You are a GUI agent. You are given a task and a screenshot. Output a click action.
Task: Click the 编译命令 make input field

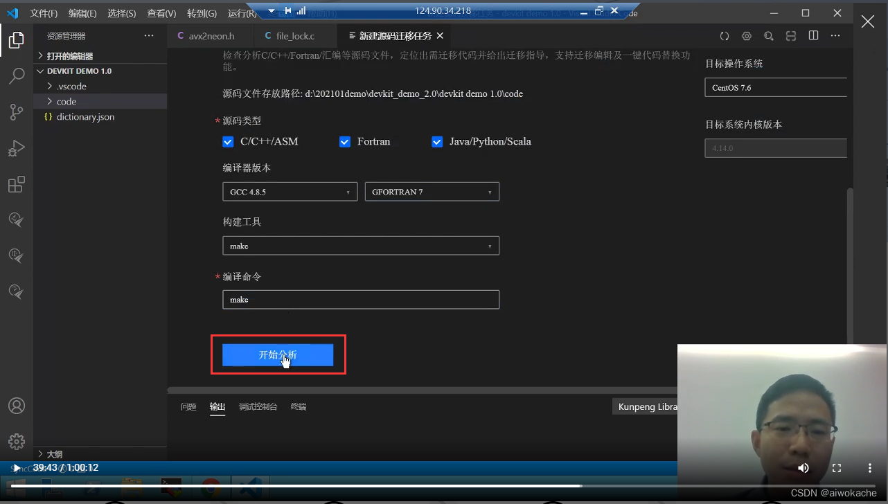[x=361, y=300]
